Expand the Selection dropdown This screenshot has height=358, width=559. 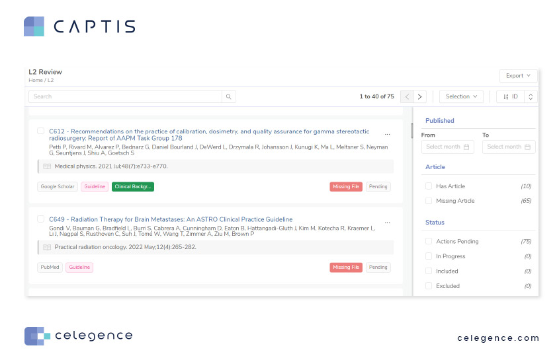(x=461, y=96)
